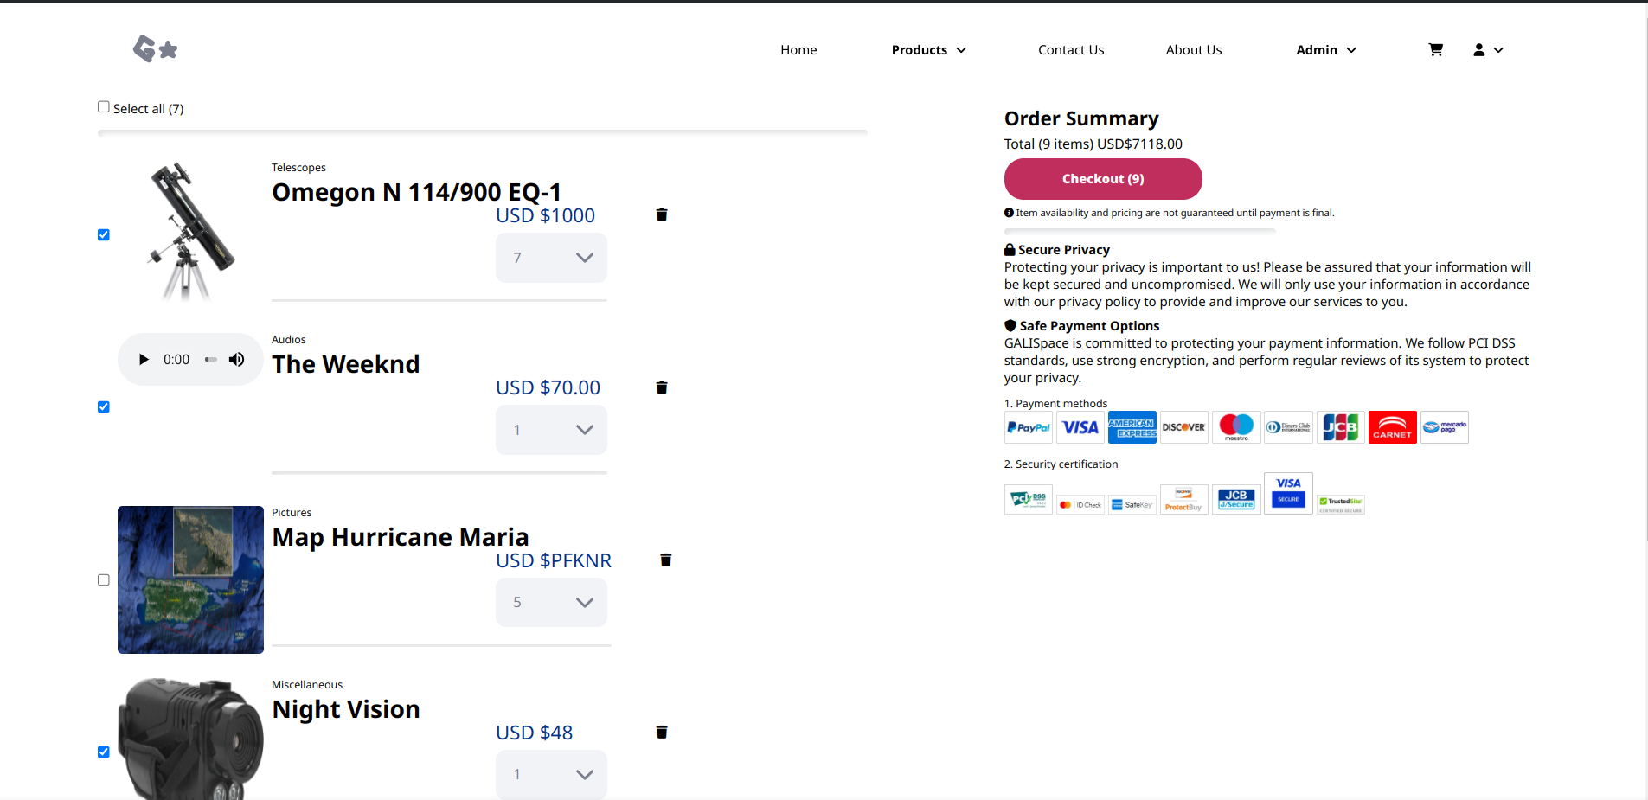Click the Night Vision device image
The width and height of the screenshot is (1648, 800).
coord(190,739)
